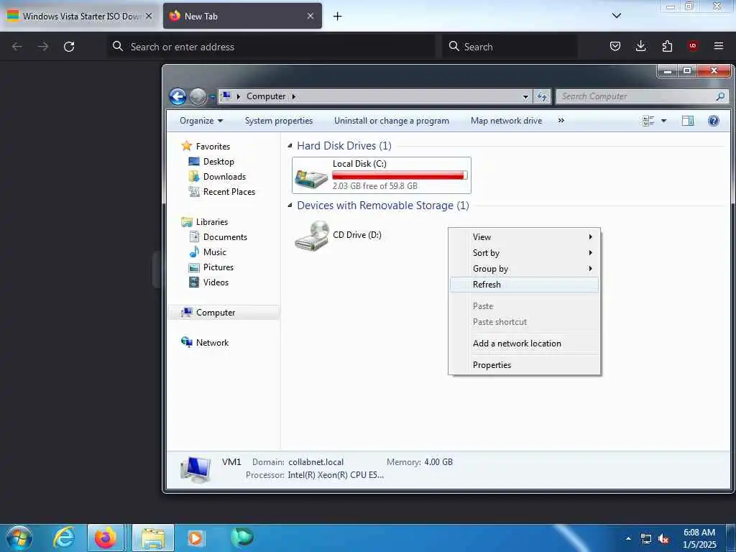Expand the View submenu
This screenshot has height=552, width=736.
pyautogui.click(x=524, y=237)
